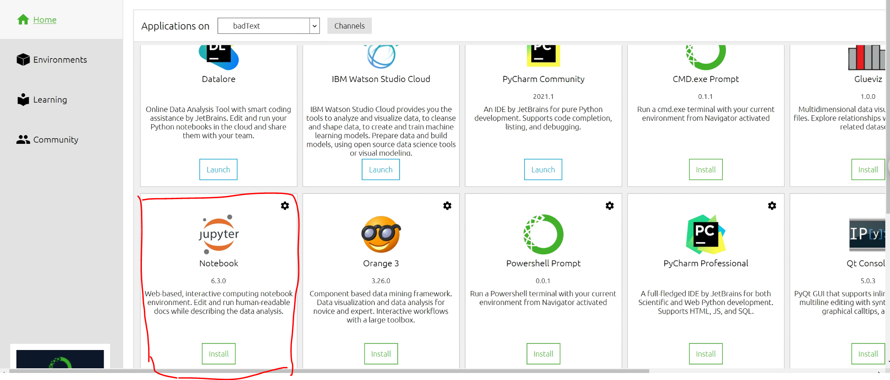Install Qt Console
This screenshot has width=890, height=380.
click(868, 354)
